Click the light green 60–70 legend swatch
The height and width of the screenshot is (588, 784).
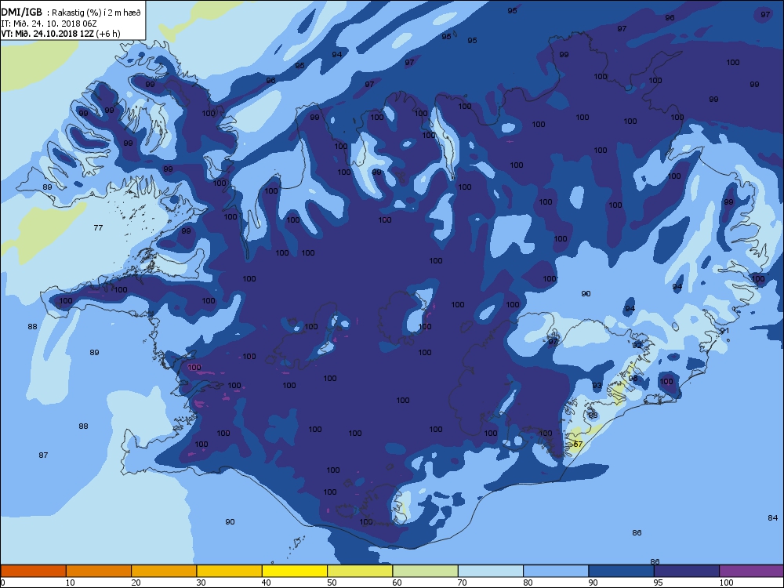[426, 571]
